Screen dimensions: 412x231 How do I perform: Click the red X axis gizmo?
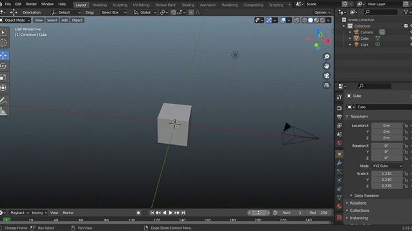328,41
